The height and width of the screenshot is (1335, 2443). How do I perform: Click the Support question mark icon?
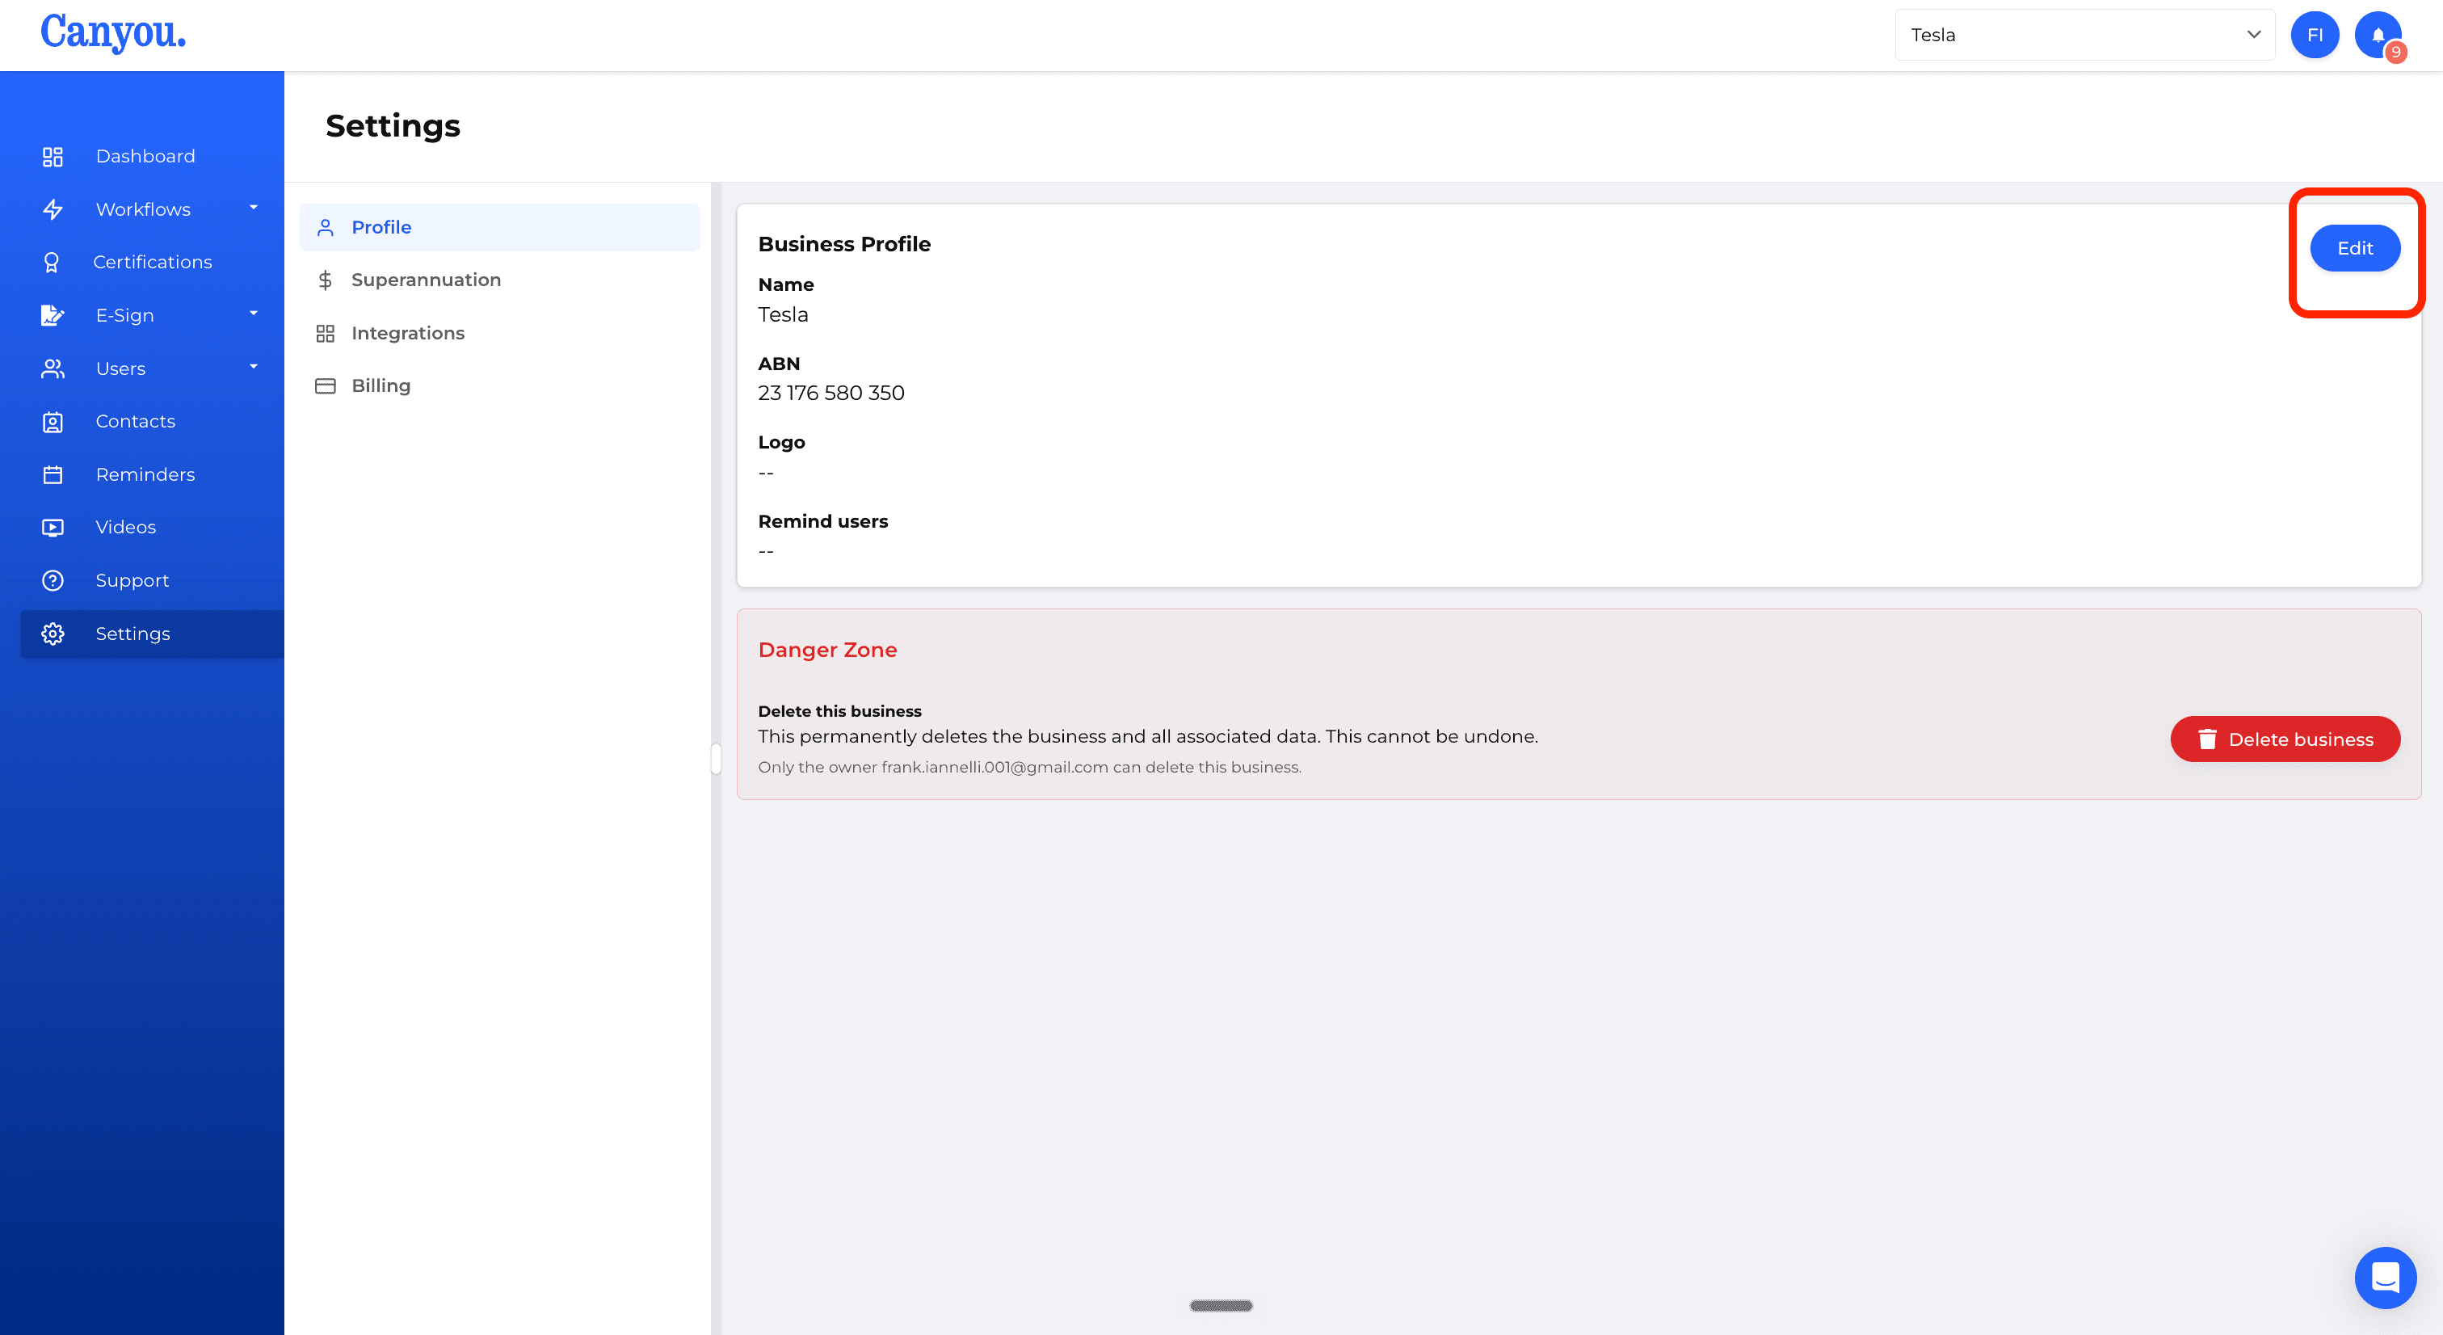point(53,581)
